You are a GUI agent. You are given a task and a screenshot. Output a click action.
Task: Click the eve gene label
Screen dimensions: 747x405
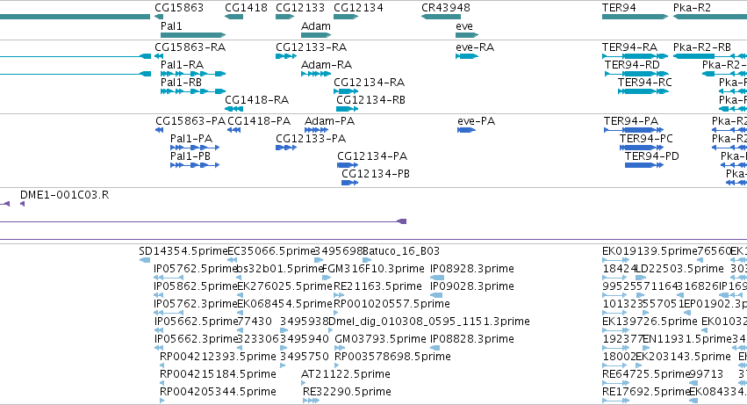coord(464,25)
